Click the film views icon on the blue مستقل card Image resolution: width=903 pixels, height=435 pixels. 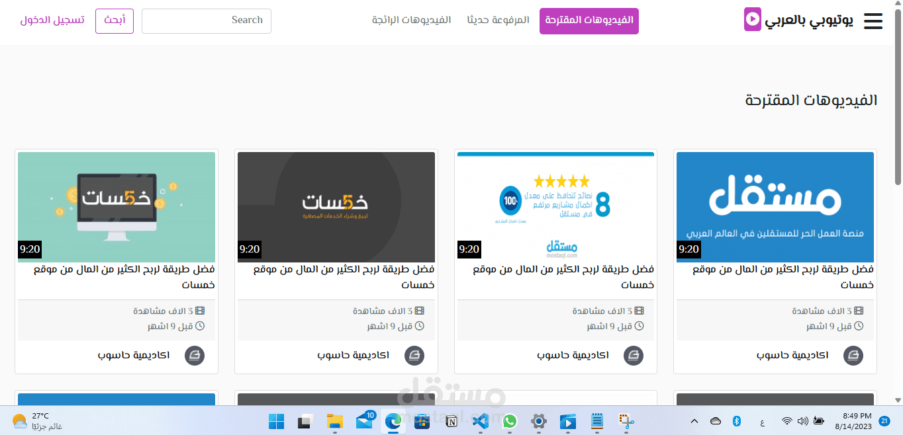(x=859, y=311)
